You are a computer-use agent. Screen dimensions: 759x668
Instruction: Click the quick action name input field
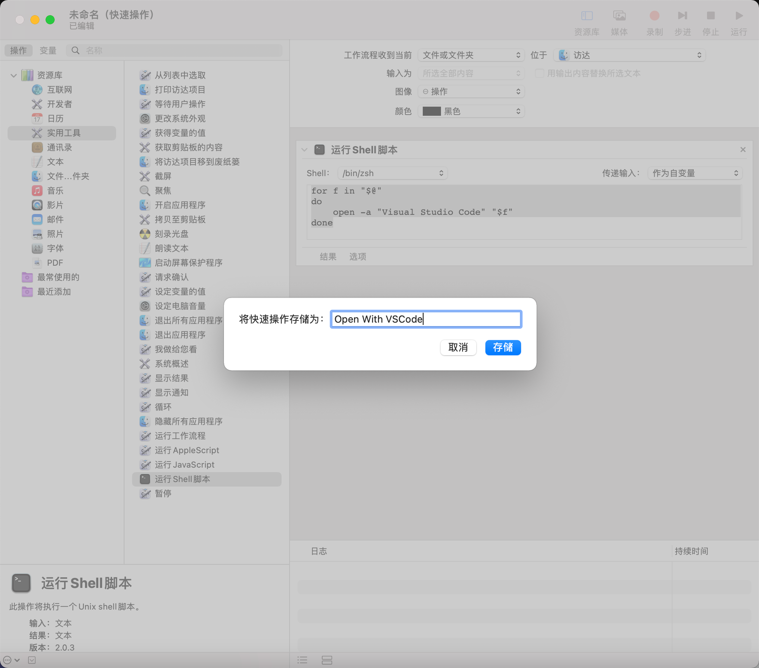coord(426,319)
